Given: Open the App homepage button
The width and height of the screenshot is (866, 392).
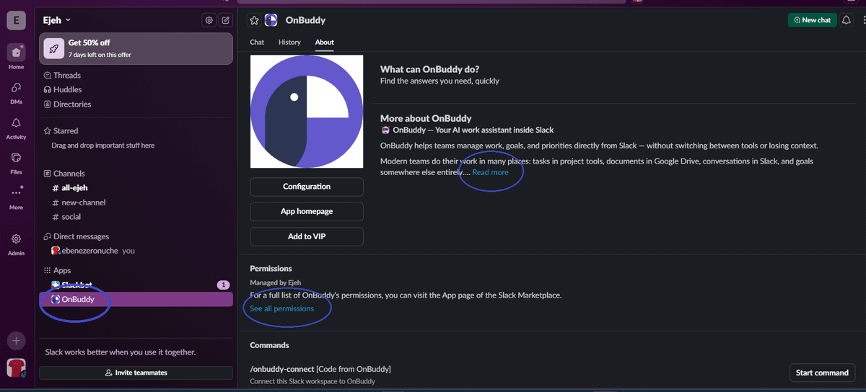Looking at the screenshot, I should click(x=307, y=211).
